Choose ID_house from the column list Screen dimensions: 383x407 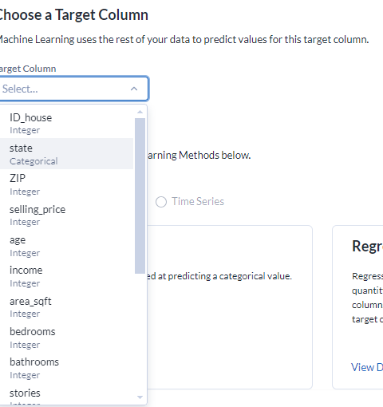66,123
